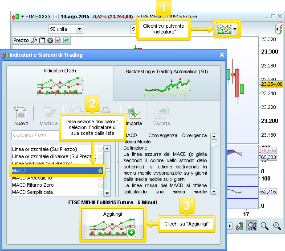Toggle favorite star for MACD Semplificata
The image size is (285, 251).
[x=100, y=192]
